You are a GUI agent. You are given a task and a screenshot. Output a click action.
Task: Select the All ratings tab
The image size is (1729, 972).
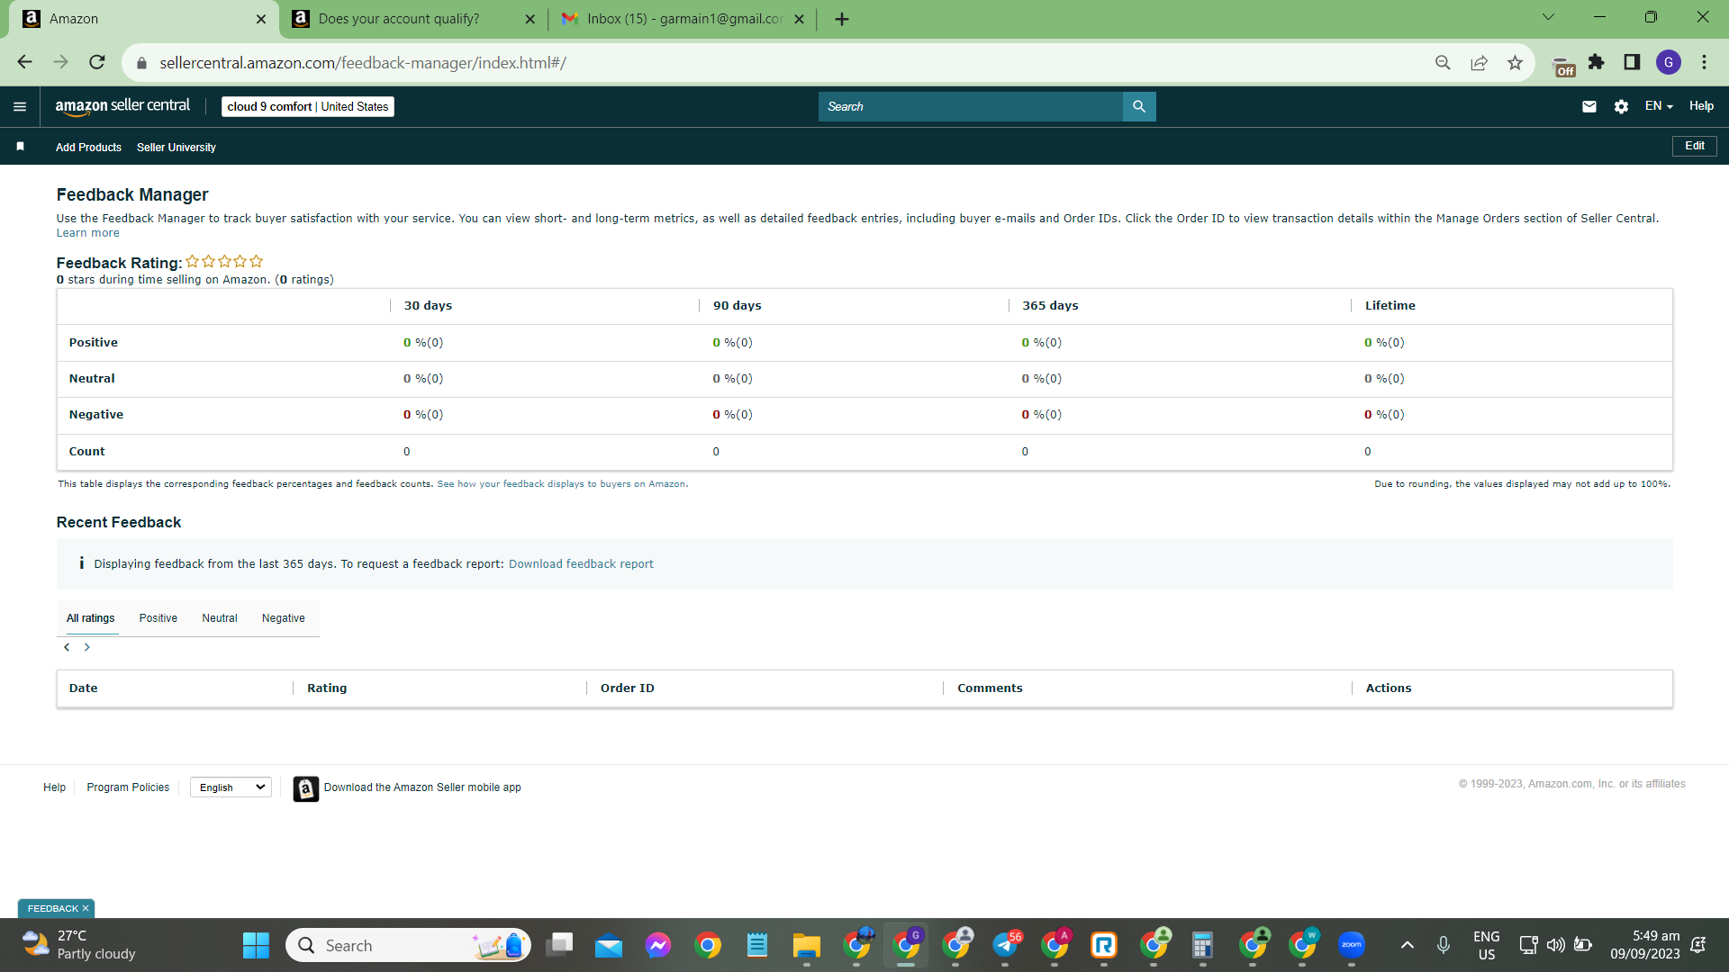(91, 618)
